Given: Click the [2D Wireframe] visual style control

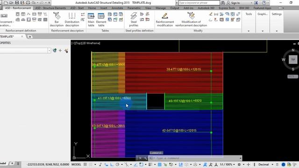Looking at the screenshot, I should [92, 43].
